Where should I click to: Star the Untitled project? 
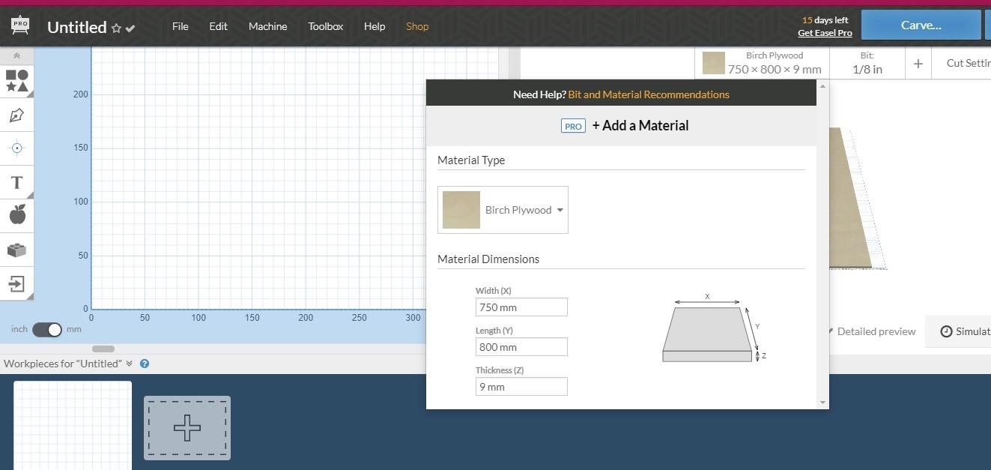click(x=116, y=28)
